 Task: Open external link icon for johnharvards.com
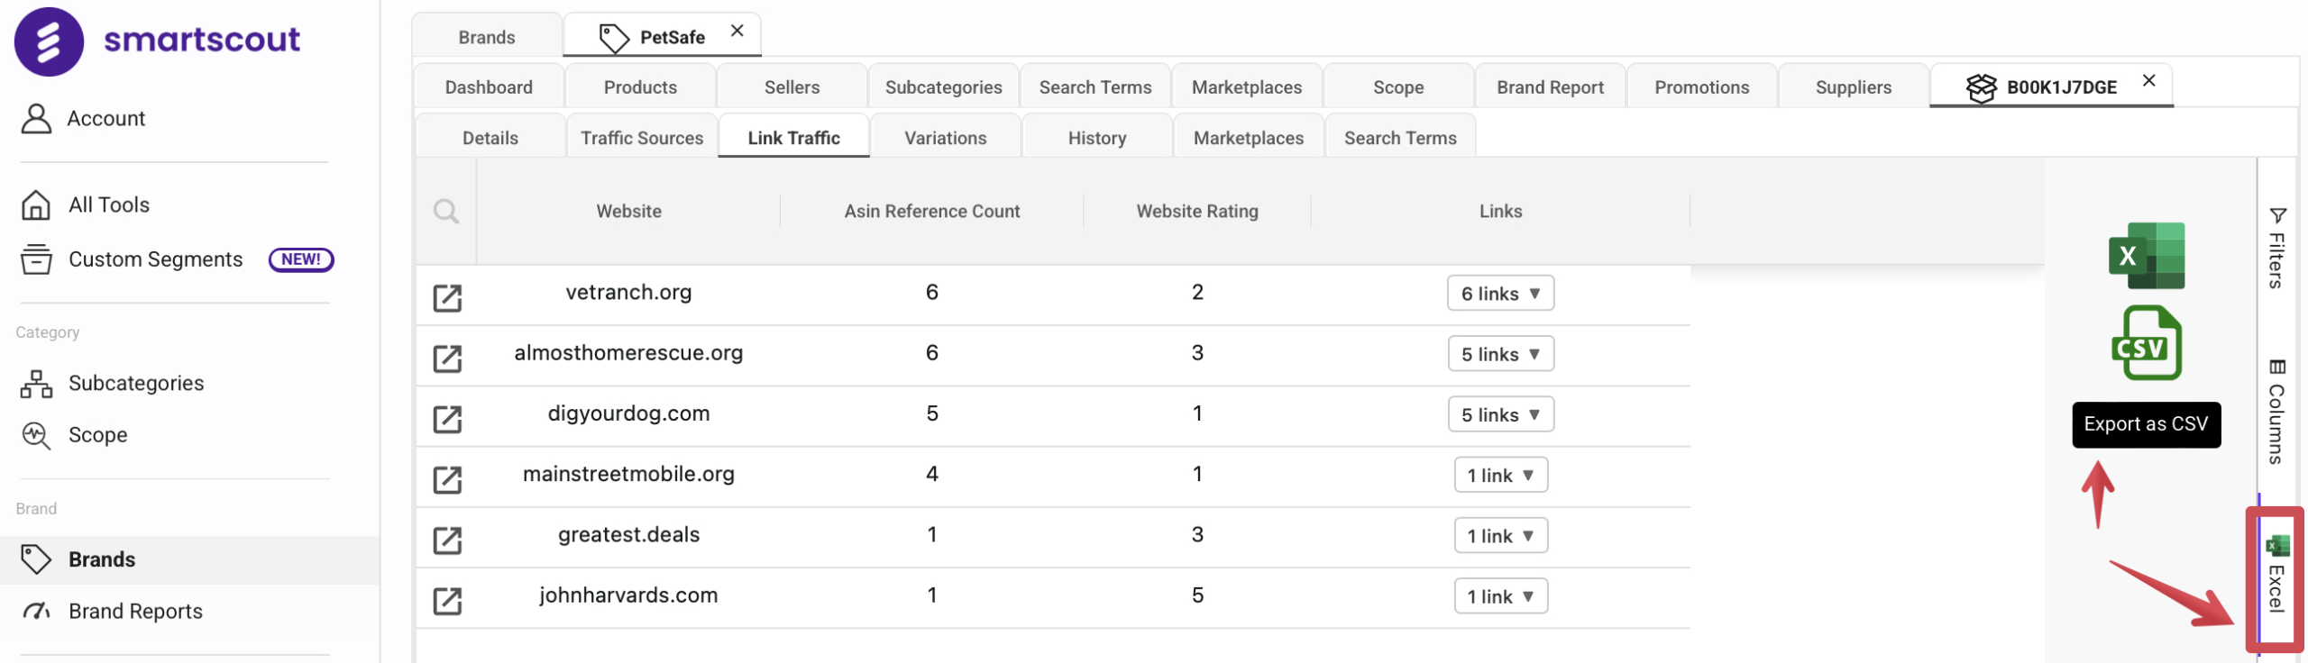(447, 599)
